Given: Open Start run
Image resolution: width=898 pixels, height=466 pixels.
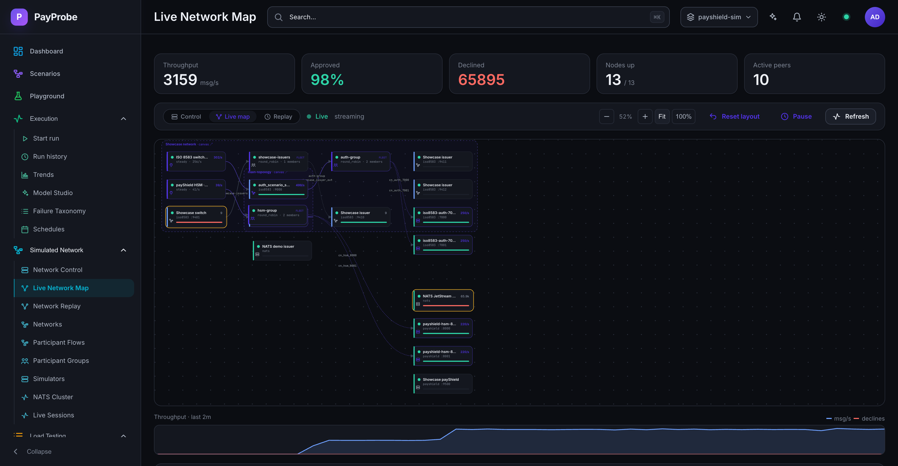Looking at the screenshot, I should (74, 138).
